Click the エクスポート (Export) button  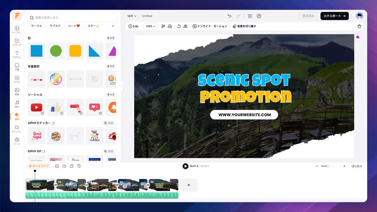click(334, 16)
